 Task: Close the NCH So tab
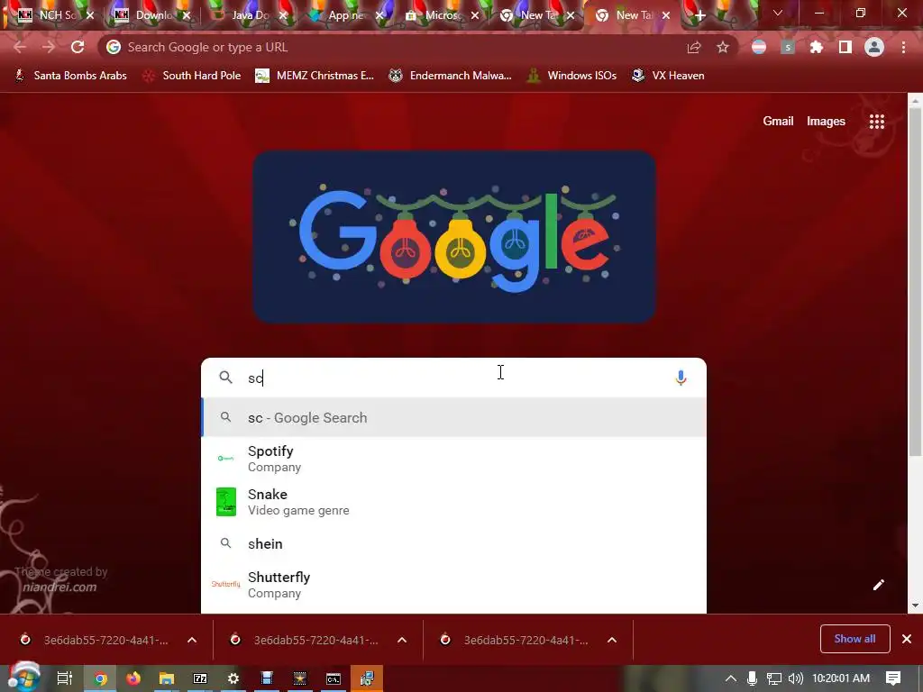point(90,16)
